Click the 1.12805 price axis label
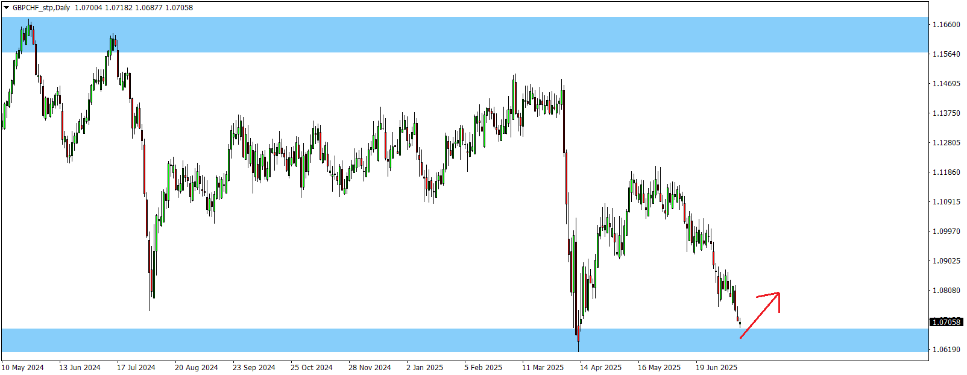This screenshot has width=967, height=375. pos(947,142)
